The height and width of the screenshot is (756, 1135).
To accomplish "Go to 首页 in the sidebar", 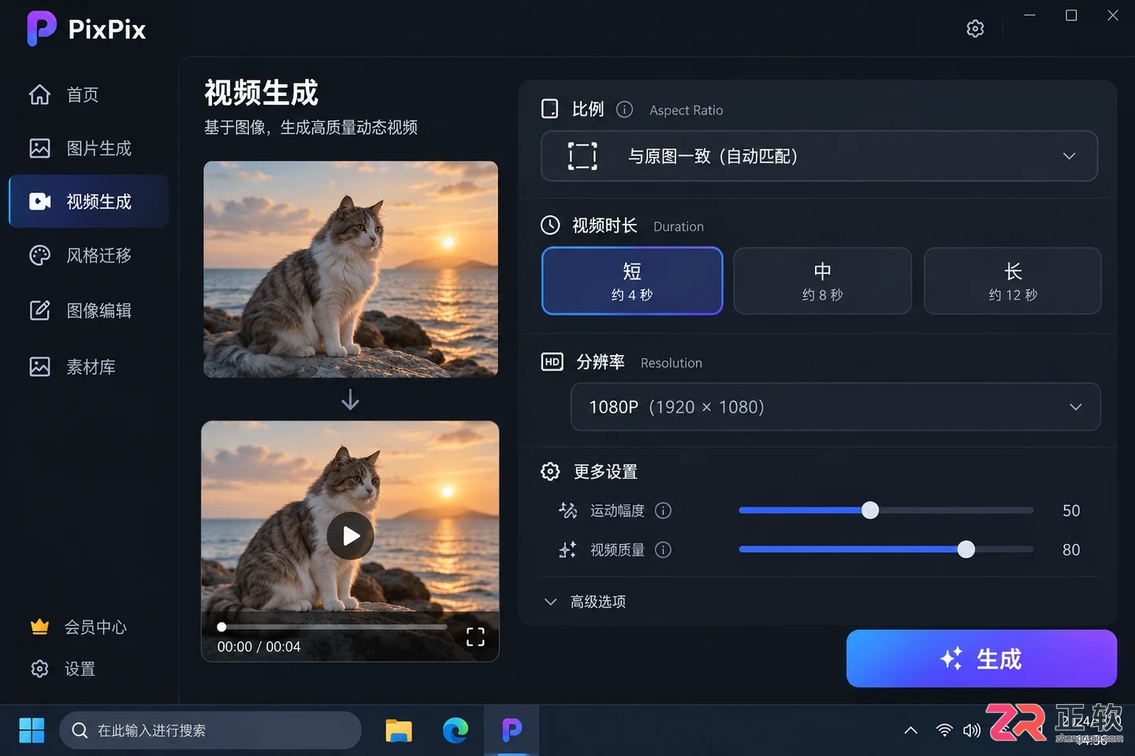I will point(89,94).
